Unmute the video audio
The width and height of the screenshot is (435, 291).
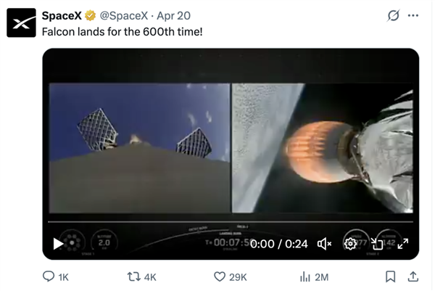click(325, 244)
